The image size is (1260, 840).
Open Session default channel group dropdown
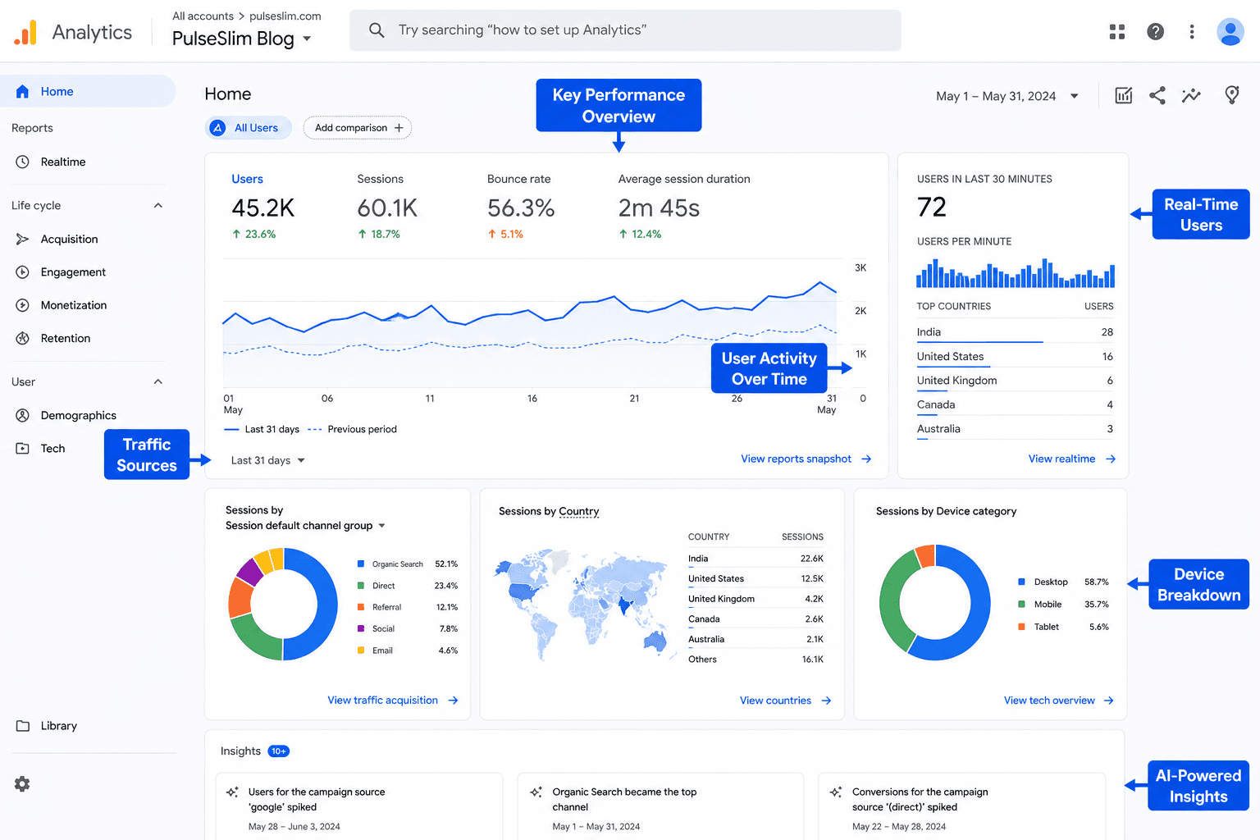[x=305, y=525]
